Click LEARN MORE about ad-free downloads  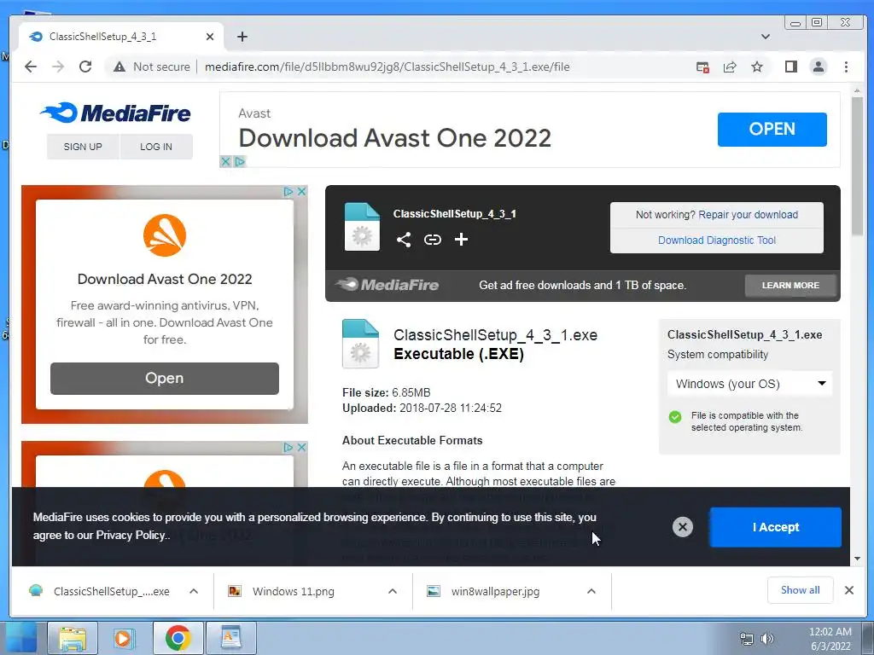tap(790, 285)
